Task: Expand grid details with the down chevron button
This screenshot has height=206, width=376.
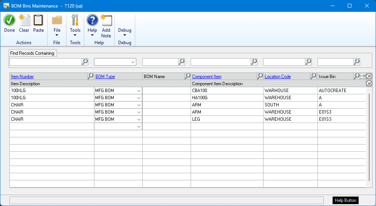Action: click(369, 83)
